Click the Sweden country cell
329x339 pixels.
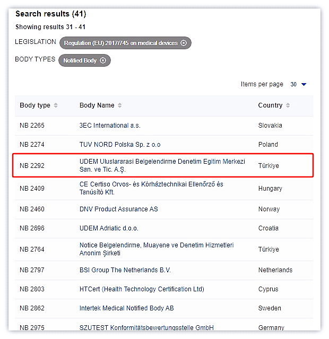point(270,308)
